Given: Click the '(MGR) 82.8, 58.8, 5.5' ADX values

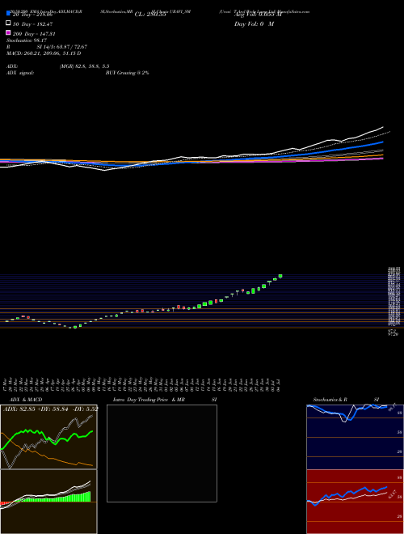Looking at the screenshot, I should [x=84, y=66].
